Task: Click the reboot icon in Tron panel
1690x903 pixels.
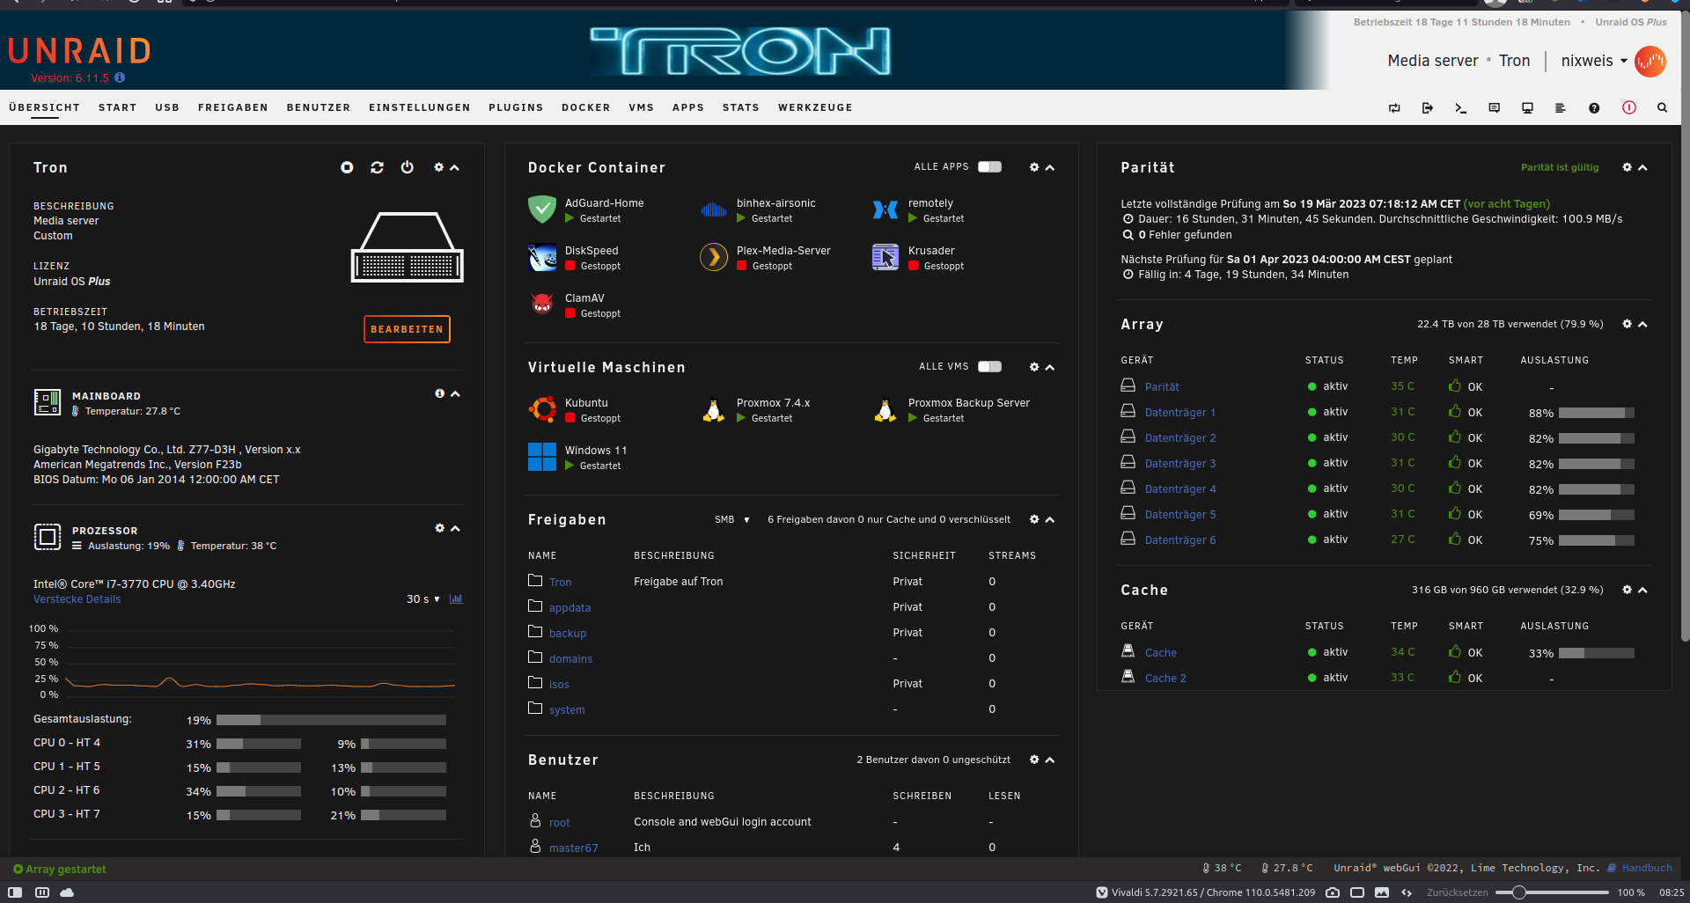Action: [377, 167]
